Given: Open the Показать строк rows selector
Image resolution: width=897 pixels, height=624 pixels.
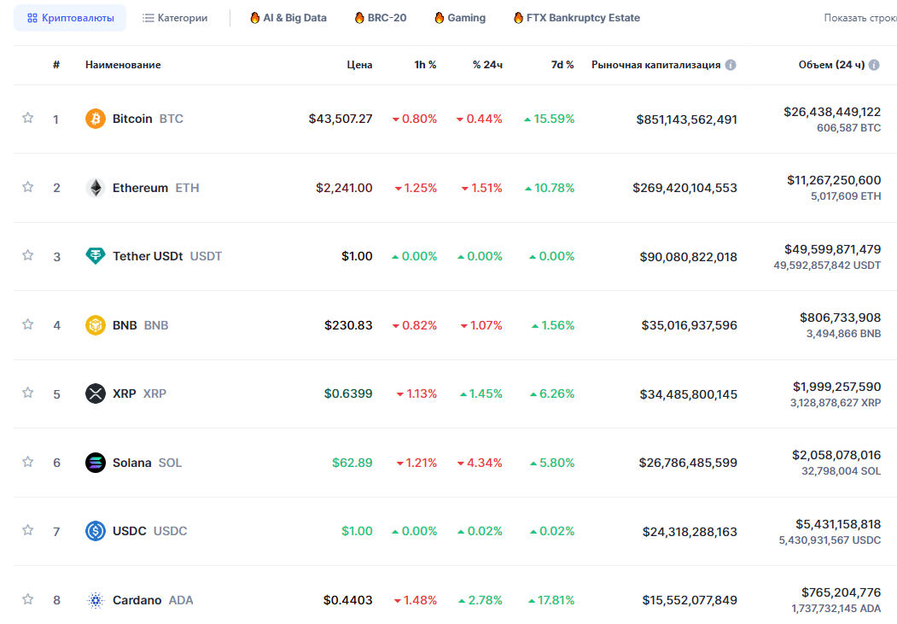Looking at the screenshot, I should (x=859, y=18).
